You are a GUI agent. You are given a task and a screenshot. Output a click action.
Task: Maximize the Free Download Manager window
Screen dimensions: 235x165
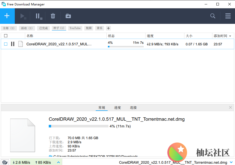point(218,4)
